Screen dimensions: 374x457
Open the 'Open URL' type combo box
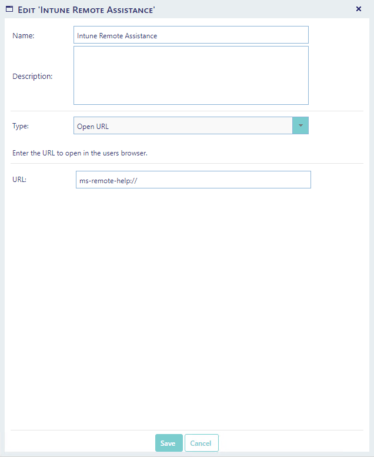182,126
